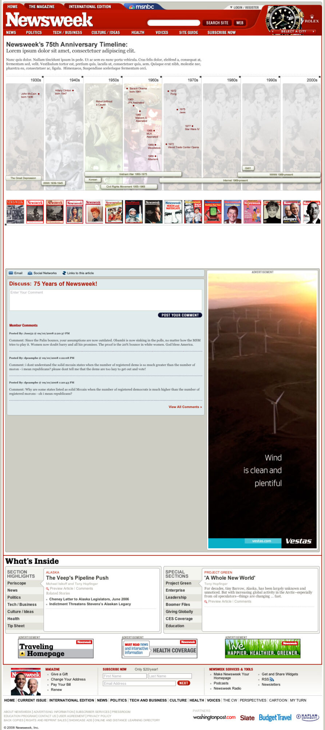Open the View All Comments link
The image size is (325, 730).
(x=185, y=407)
